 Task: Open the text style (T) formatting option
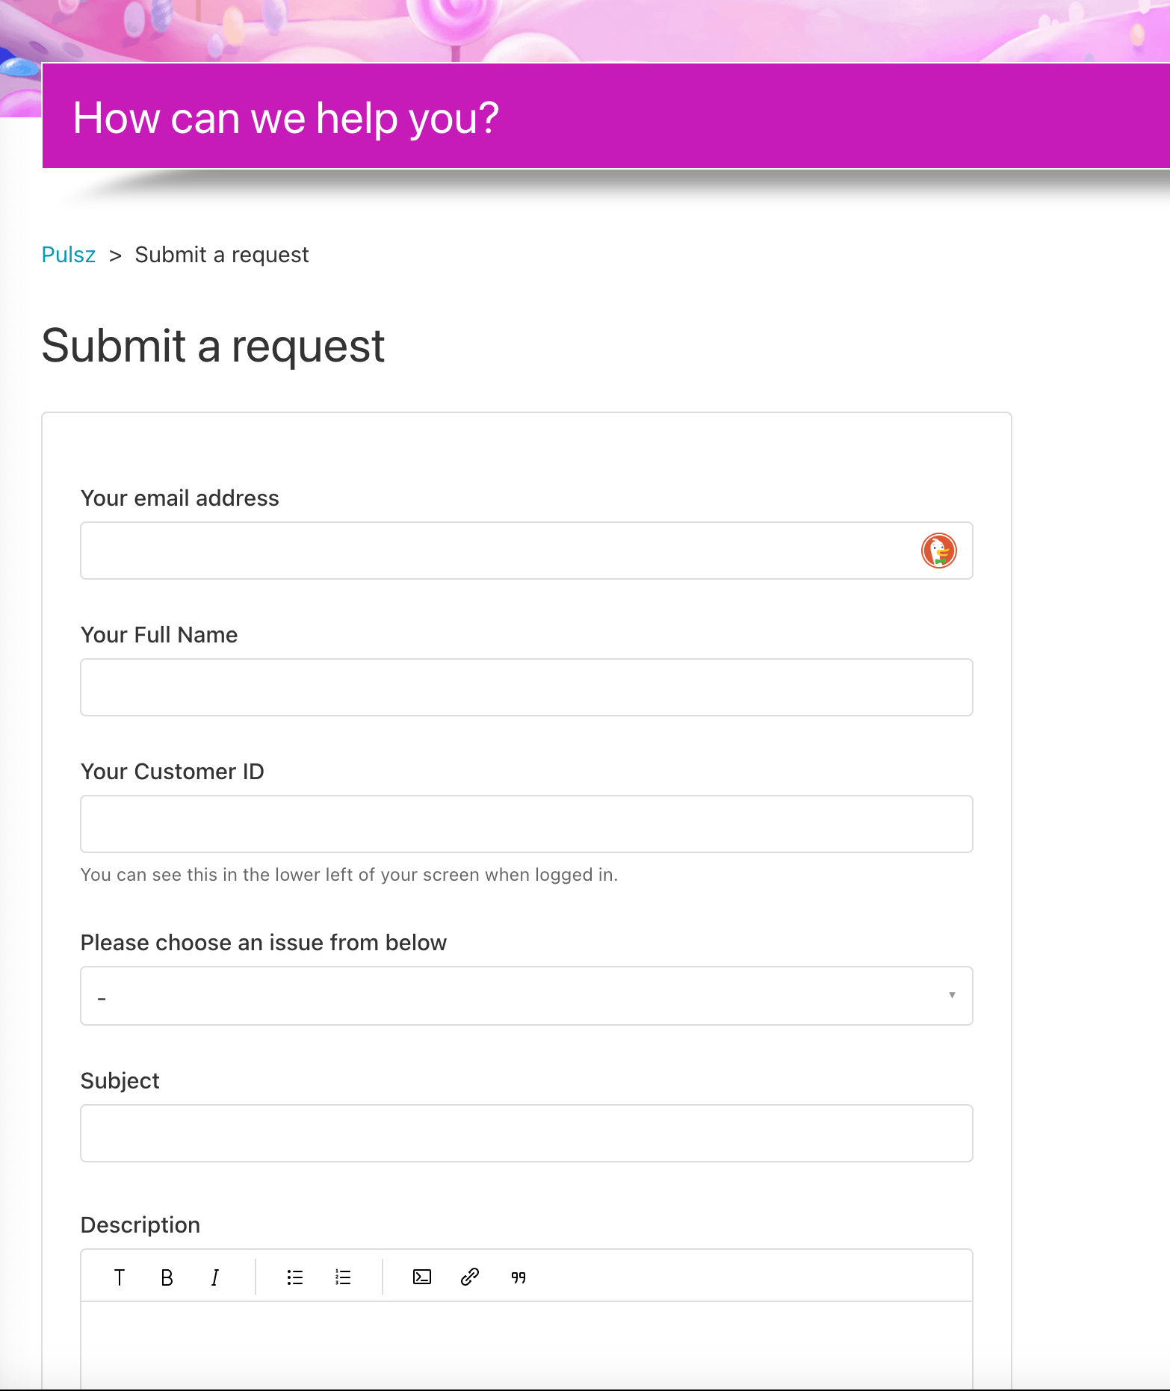coord(119,1277)
